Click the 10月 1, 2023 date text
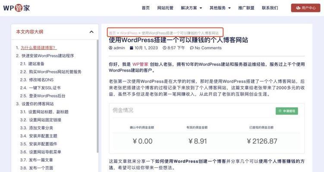The height and width of the screenshot is (172, 324). [146, 48]
